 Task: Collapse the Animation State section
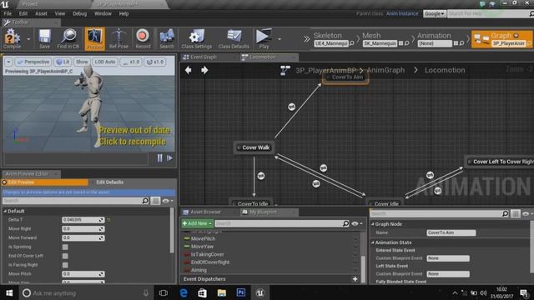click(373, 242)
